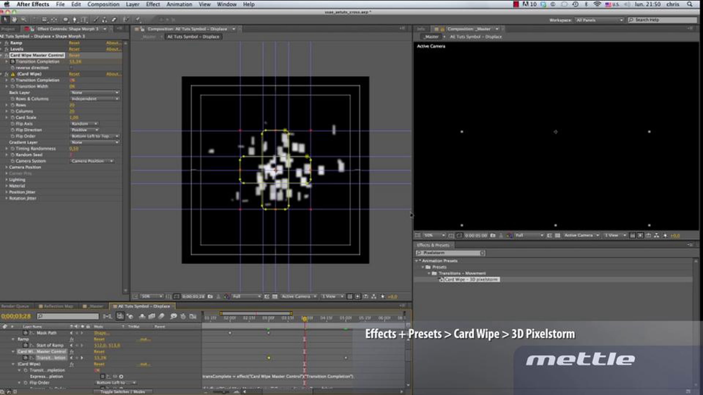703x395 pixels.
Task: Open the Camera System dropdown
Action: tap(92, 161)
